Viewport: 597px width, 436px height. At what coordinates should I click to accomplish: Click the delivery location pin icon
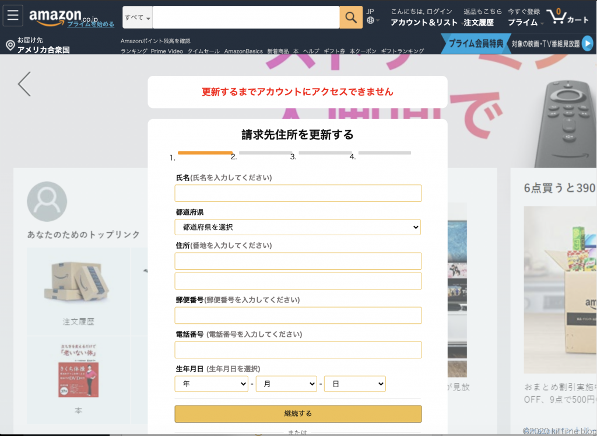pos(10,46)
